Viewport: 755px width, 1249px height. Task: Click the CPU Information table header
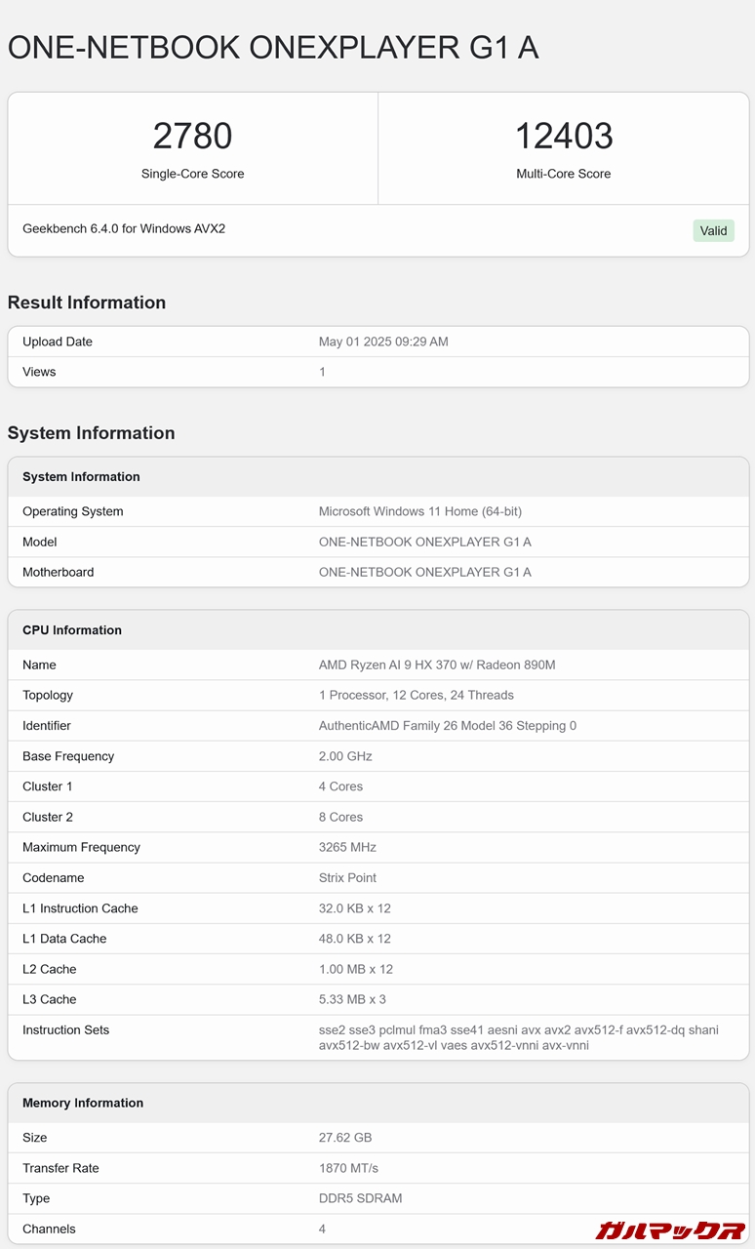72,630
